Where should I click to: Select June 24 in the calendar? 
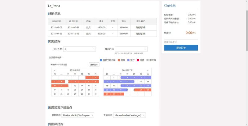pyautogui.click(x=55, y=94)
